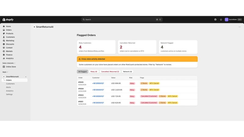This screenshot has width=244, height=137.
Task: Open the main Orders page in sidebar
Action: [x=9, y=30]
